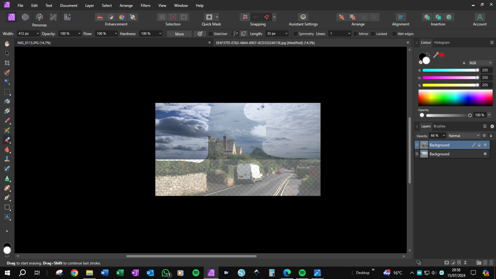
Task: Activate the Crop tool
Action: point(7,63)
